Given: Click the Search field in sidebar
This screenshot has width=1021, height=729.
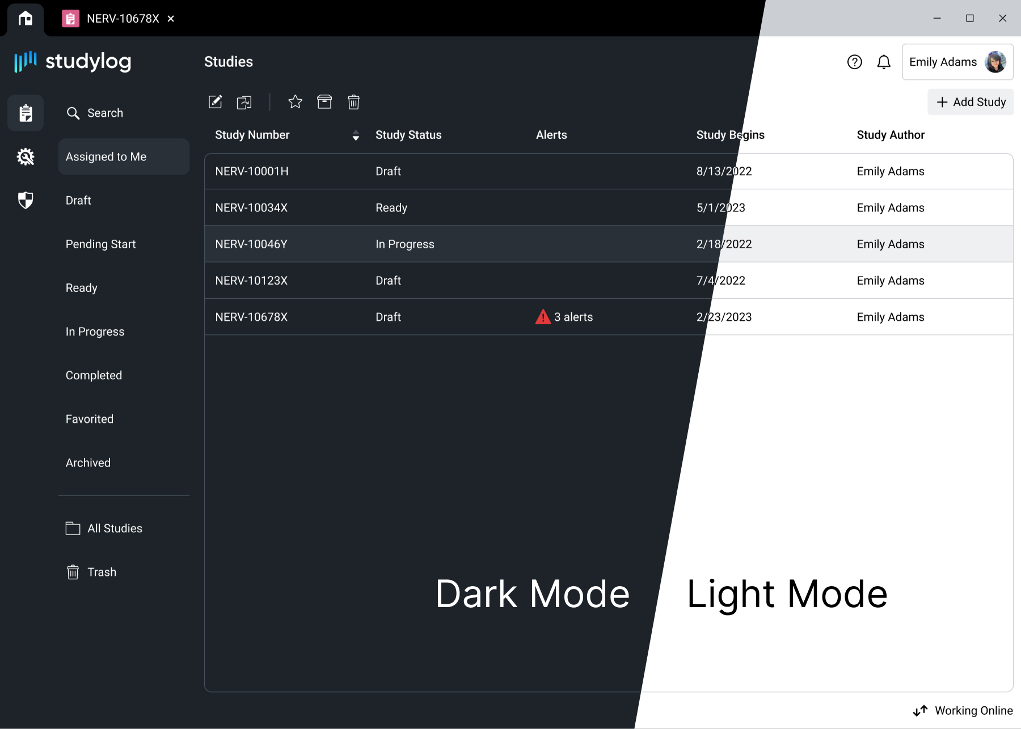Looking at the screenshot, I should (x=105, y=113).
